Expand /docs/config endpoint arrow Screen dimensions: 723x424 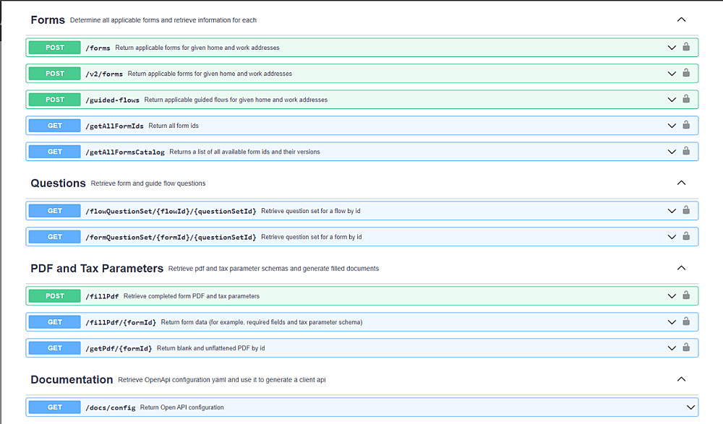pyautogui.click(x=689, y=407)
